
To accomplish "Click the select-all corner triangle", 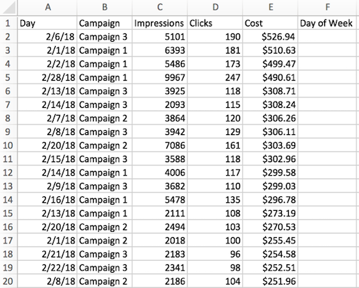I will tap(8, 8).
